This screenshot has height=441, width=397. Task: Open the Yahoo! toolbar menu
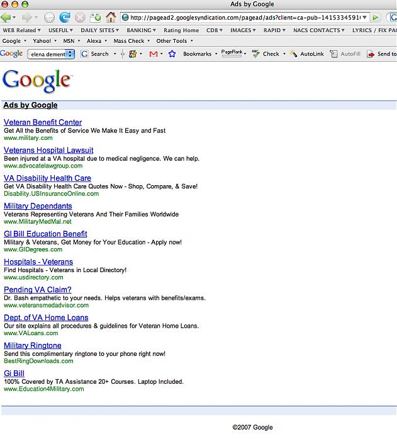point(45,41)
